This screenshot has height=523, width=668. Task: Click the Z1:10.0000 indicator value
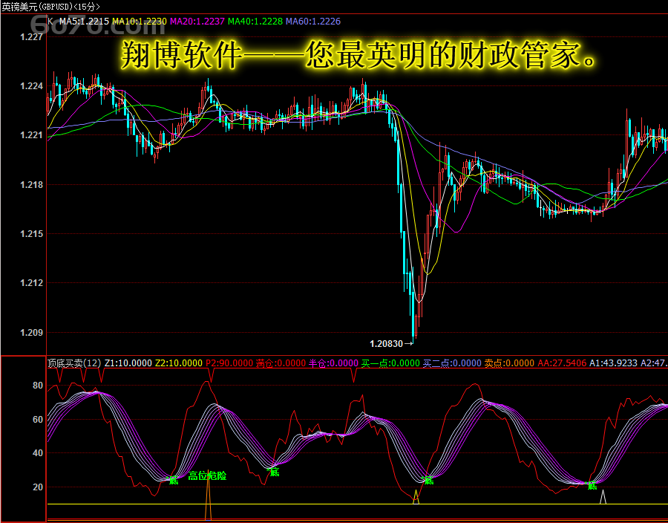coord(128,363)
